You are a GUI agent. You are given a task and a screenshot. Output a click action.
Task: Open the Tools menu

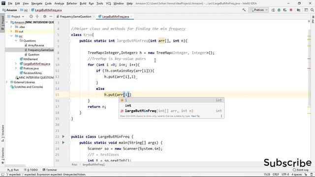pyautogui.click(x=99, y=3)
